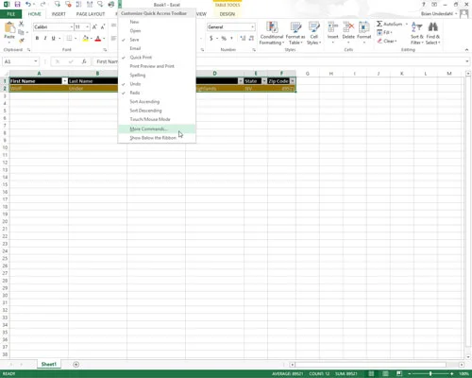Click the zoom slider in status bar
This screenshot has width=472, height=378.
(430, 373)
